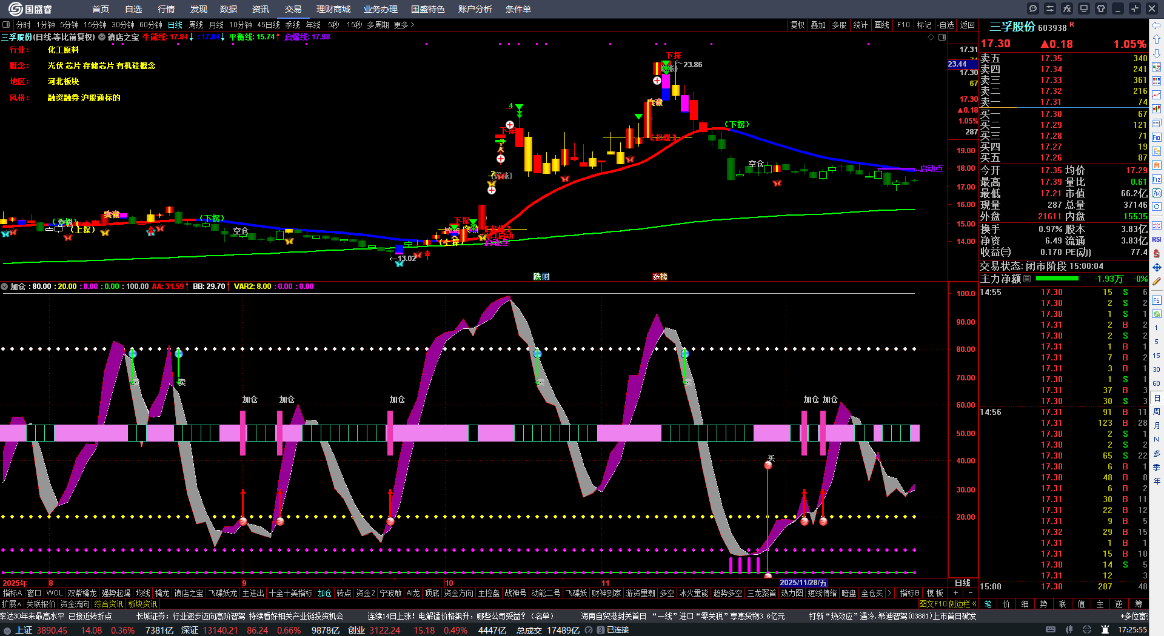Switch to 周线 weekly period tab

[x=196, y=25]
